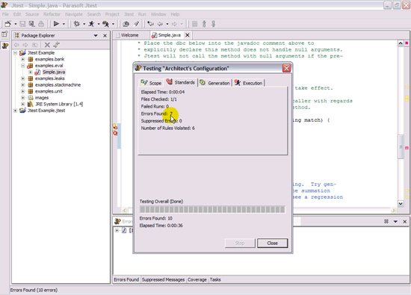Open the New wizard dropdown arrow
This screenshot has width=411, height=295.
[x=16, y=24]
